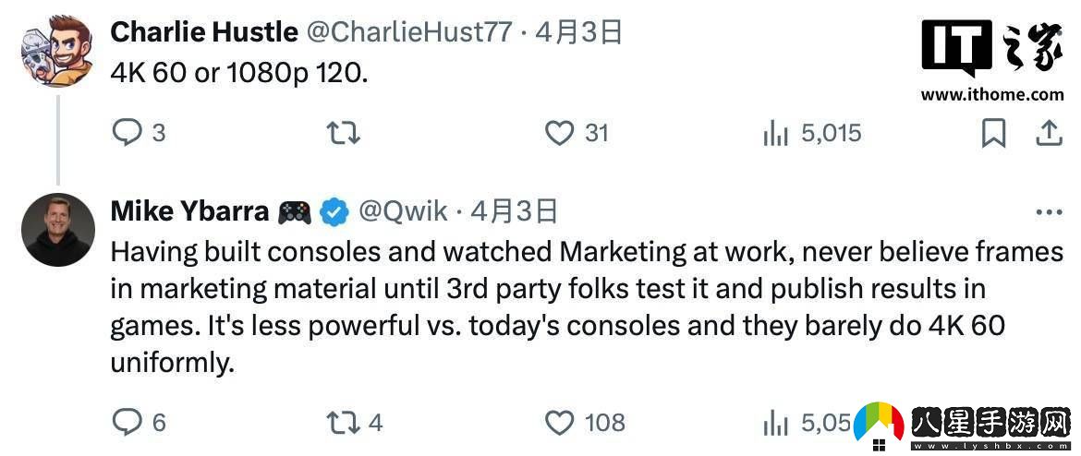Viewport: 1081px width, 456px height.
Task: Open Charlie Hustle's profile picture
Action: 56,52
